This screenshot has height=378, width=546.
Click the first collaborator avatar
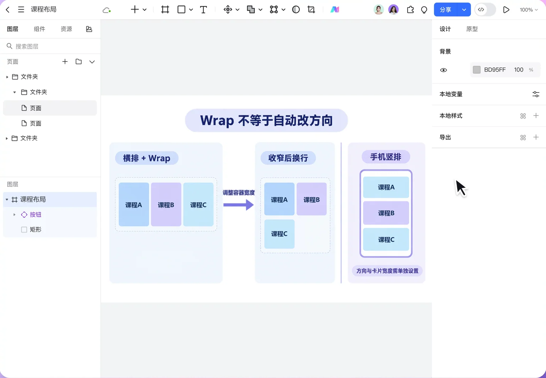379,10
